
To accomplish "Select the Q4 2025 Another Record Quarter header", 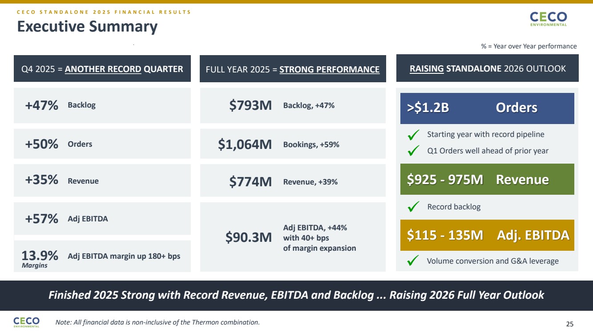I will 102,69.
